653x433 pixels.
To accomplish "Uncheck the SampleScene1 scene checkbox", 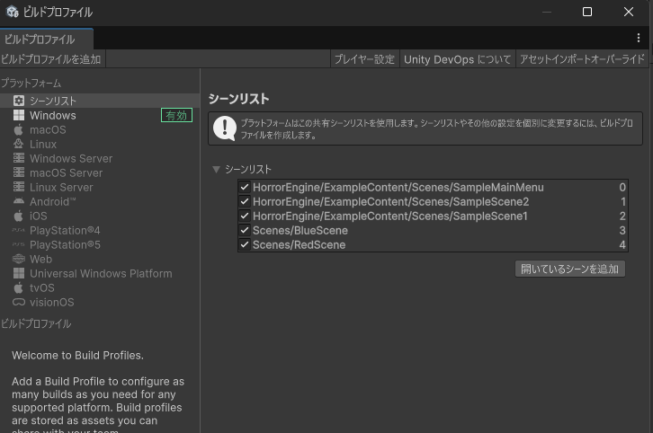I will click(x=245, y=216).
